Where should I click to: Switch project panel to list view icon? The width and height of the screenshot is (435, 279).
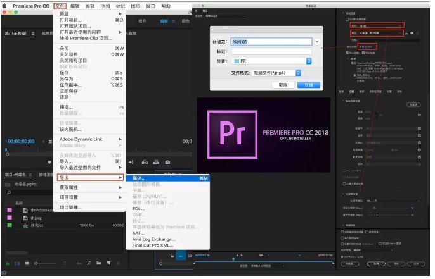pos(17,263)
